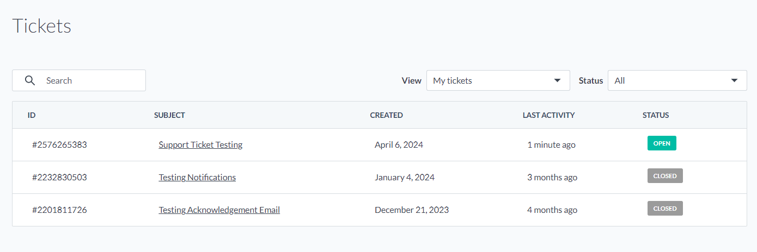The width and height of the screenshot is (757, 252).
Task: Click into the Search tickets field
Action: [x=79, y=80]
